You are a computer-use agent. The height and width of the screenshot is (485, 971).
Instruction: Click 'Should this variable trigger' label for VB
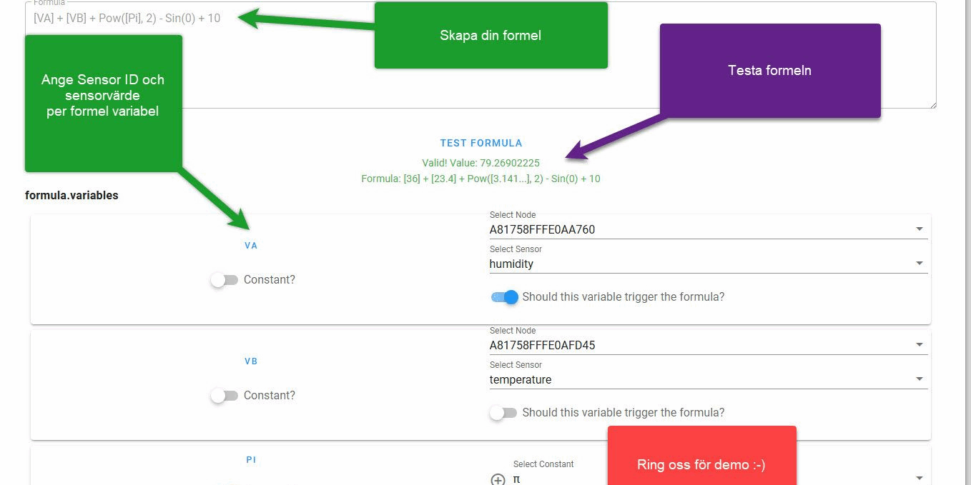pyautogui.click(x=623, y=413)
